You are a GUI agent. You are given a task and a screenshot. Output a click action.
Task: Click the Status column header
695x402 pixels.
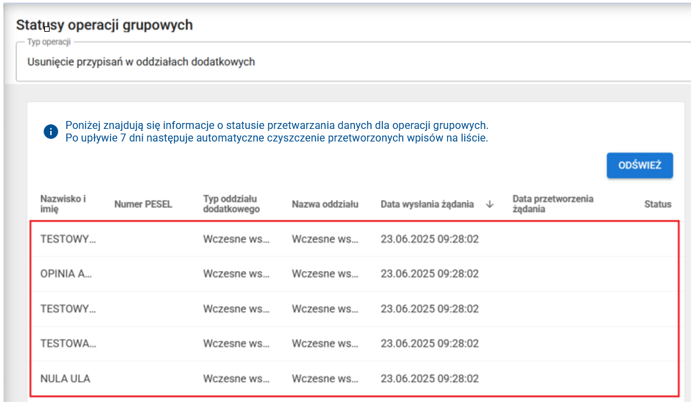(x=657, y=204)
